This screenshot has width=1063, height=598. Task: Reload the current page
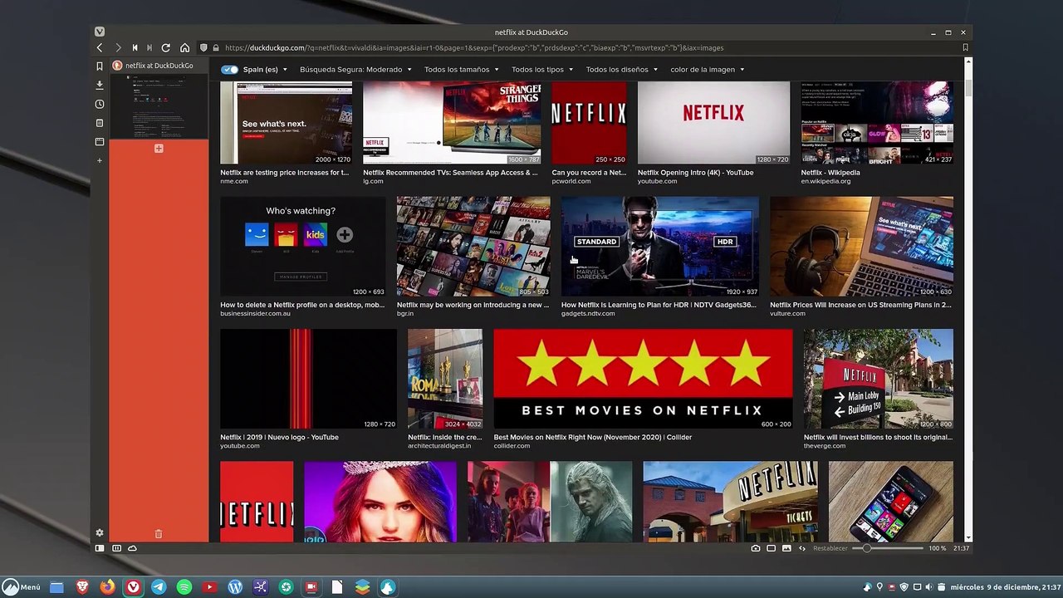(165, 48)
